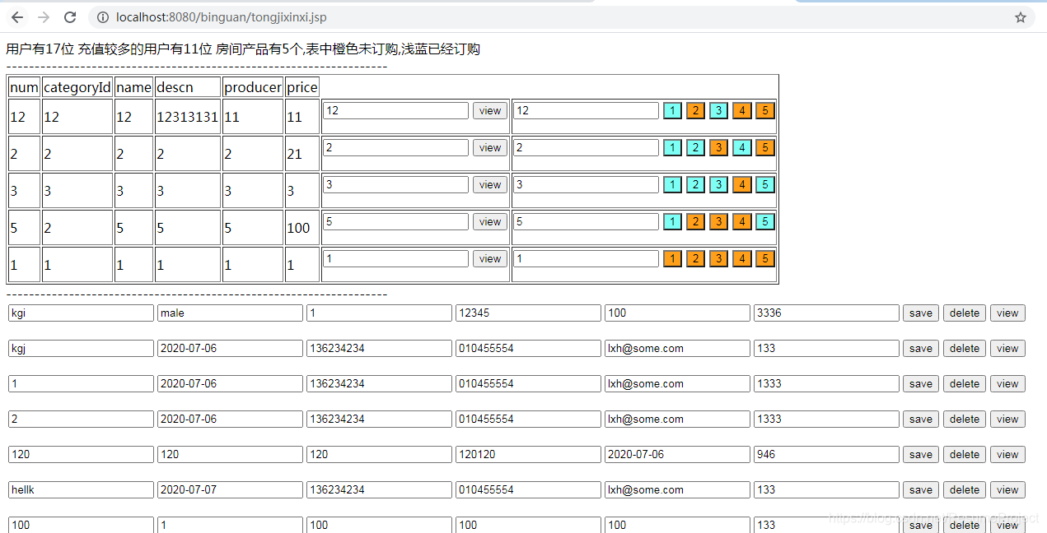The height and width of the screenshot is (533, 1047).
Task: Click the descn column header
Action: (x=188, y=87)
